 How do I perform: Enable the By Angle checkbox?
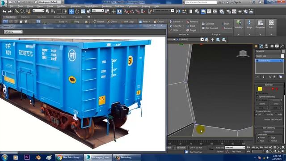(257, 100)
